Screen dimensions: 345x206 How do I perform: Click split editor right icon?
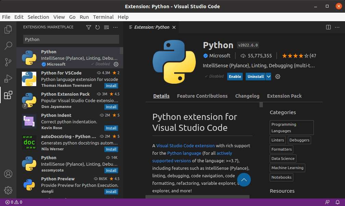[x=328, y=27]
